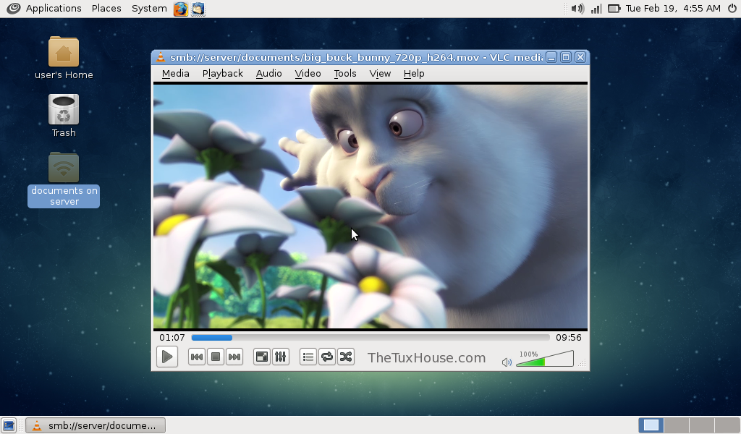Mute audio via VLC speaker icon

pyautogui.click(x=507, y=362)
